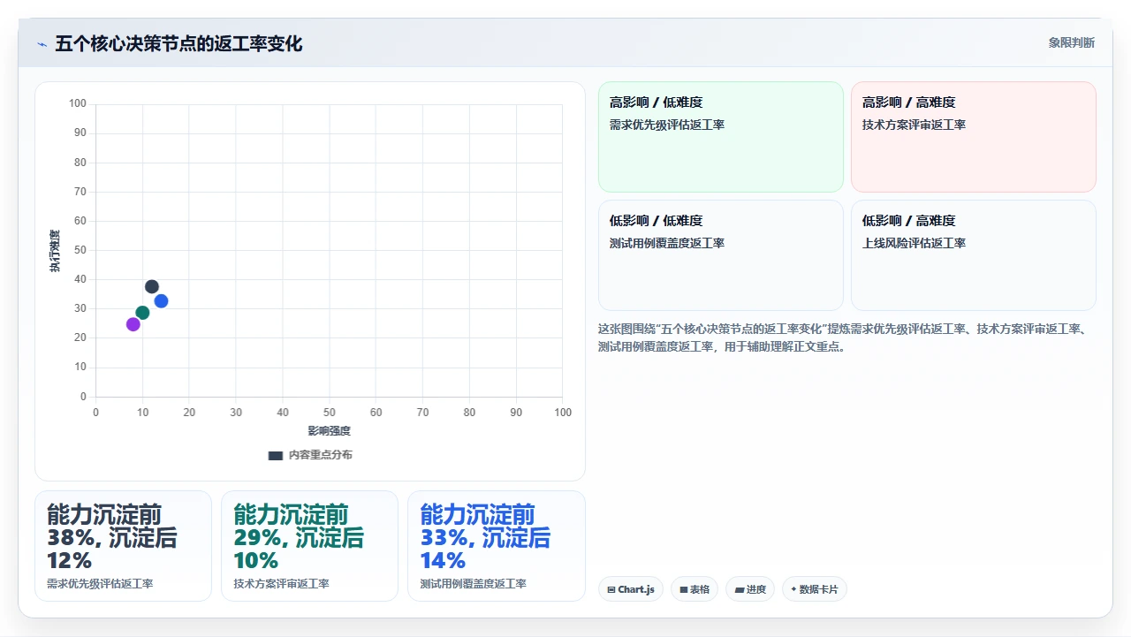
Task: Click the 影响强度 x-axis label
Action: click(x=330, y=431)
